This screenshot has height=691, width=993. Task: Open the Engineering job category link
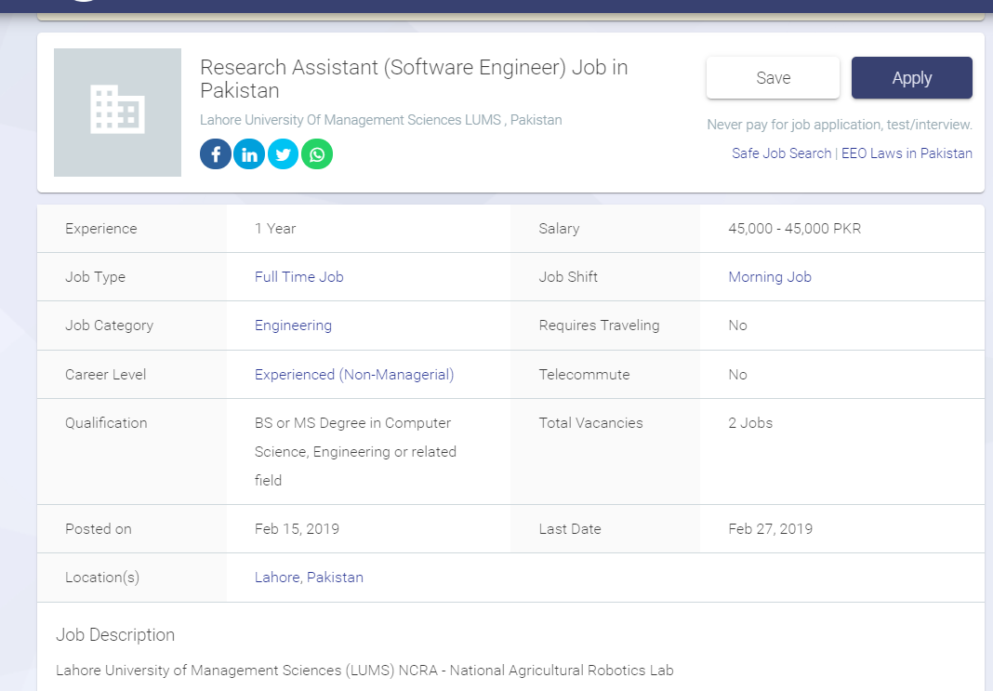pos(293,326)
